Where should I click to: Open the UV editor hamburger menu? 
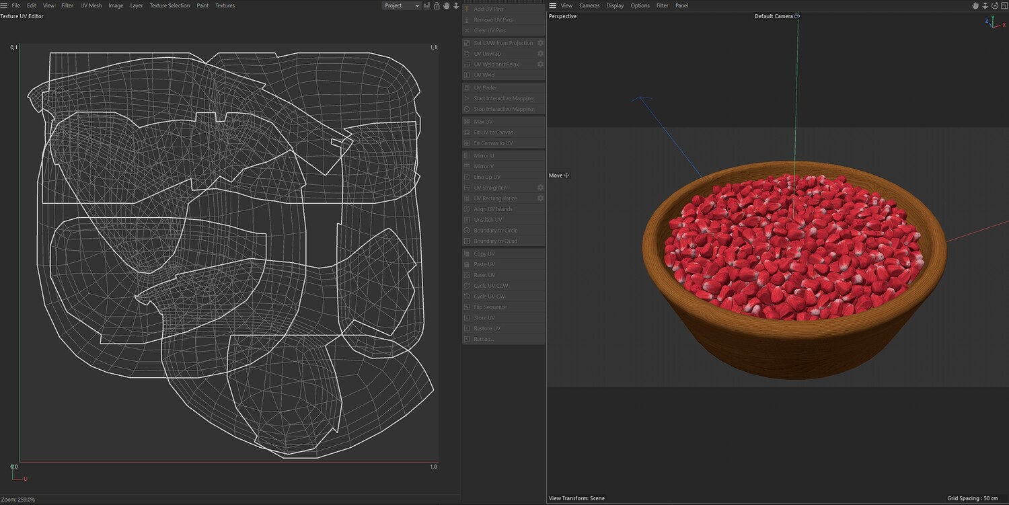4,5
